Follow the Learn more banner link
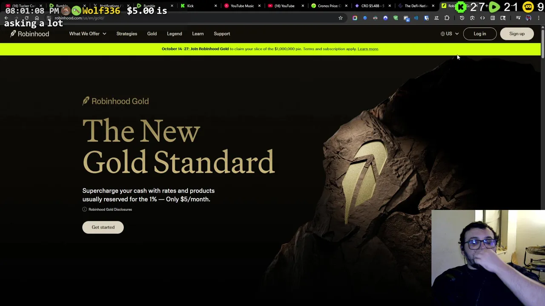Screen dimensions: 545x306 click(368, 49)
